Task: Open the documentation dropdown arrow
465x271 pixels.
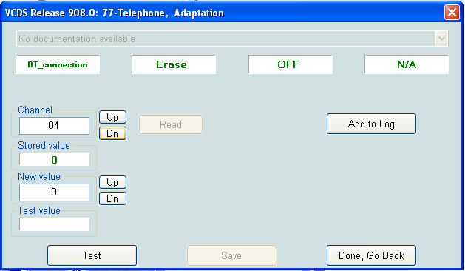Action: pos(441,39)
